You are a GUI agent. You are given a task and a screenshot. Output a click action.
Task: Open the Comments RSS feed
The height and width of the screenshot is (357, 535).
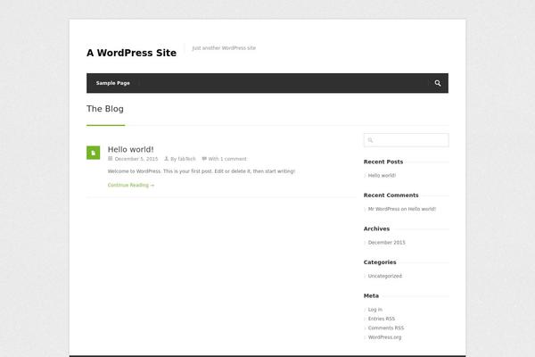(386, 328)
